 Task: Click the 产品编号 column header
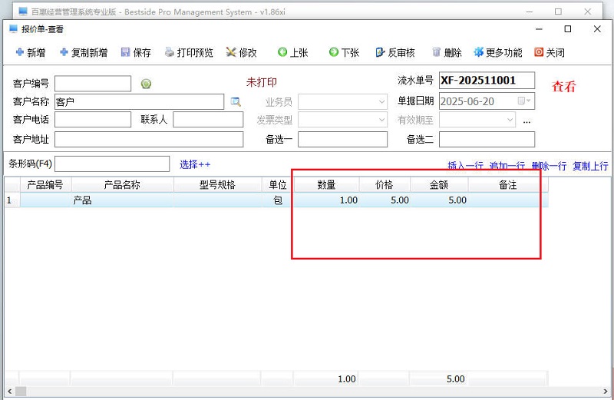tap(45, 184)
